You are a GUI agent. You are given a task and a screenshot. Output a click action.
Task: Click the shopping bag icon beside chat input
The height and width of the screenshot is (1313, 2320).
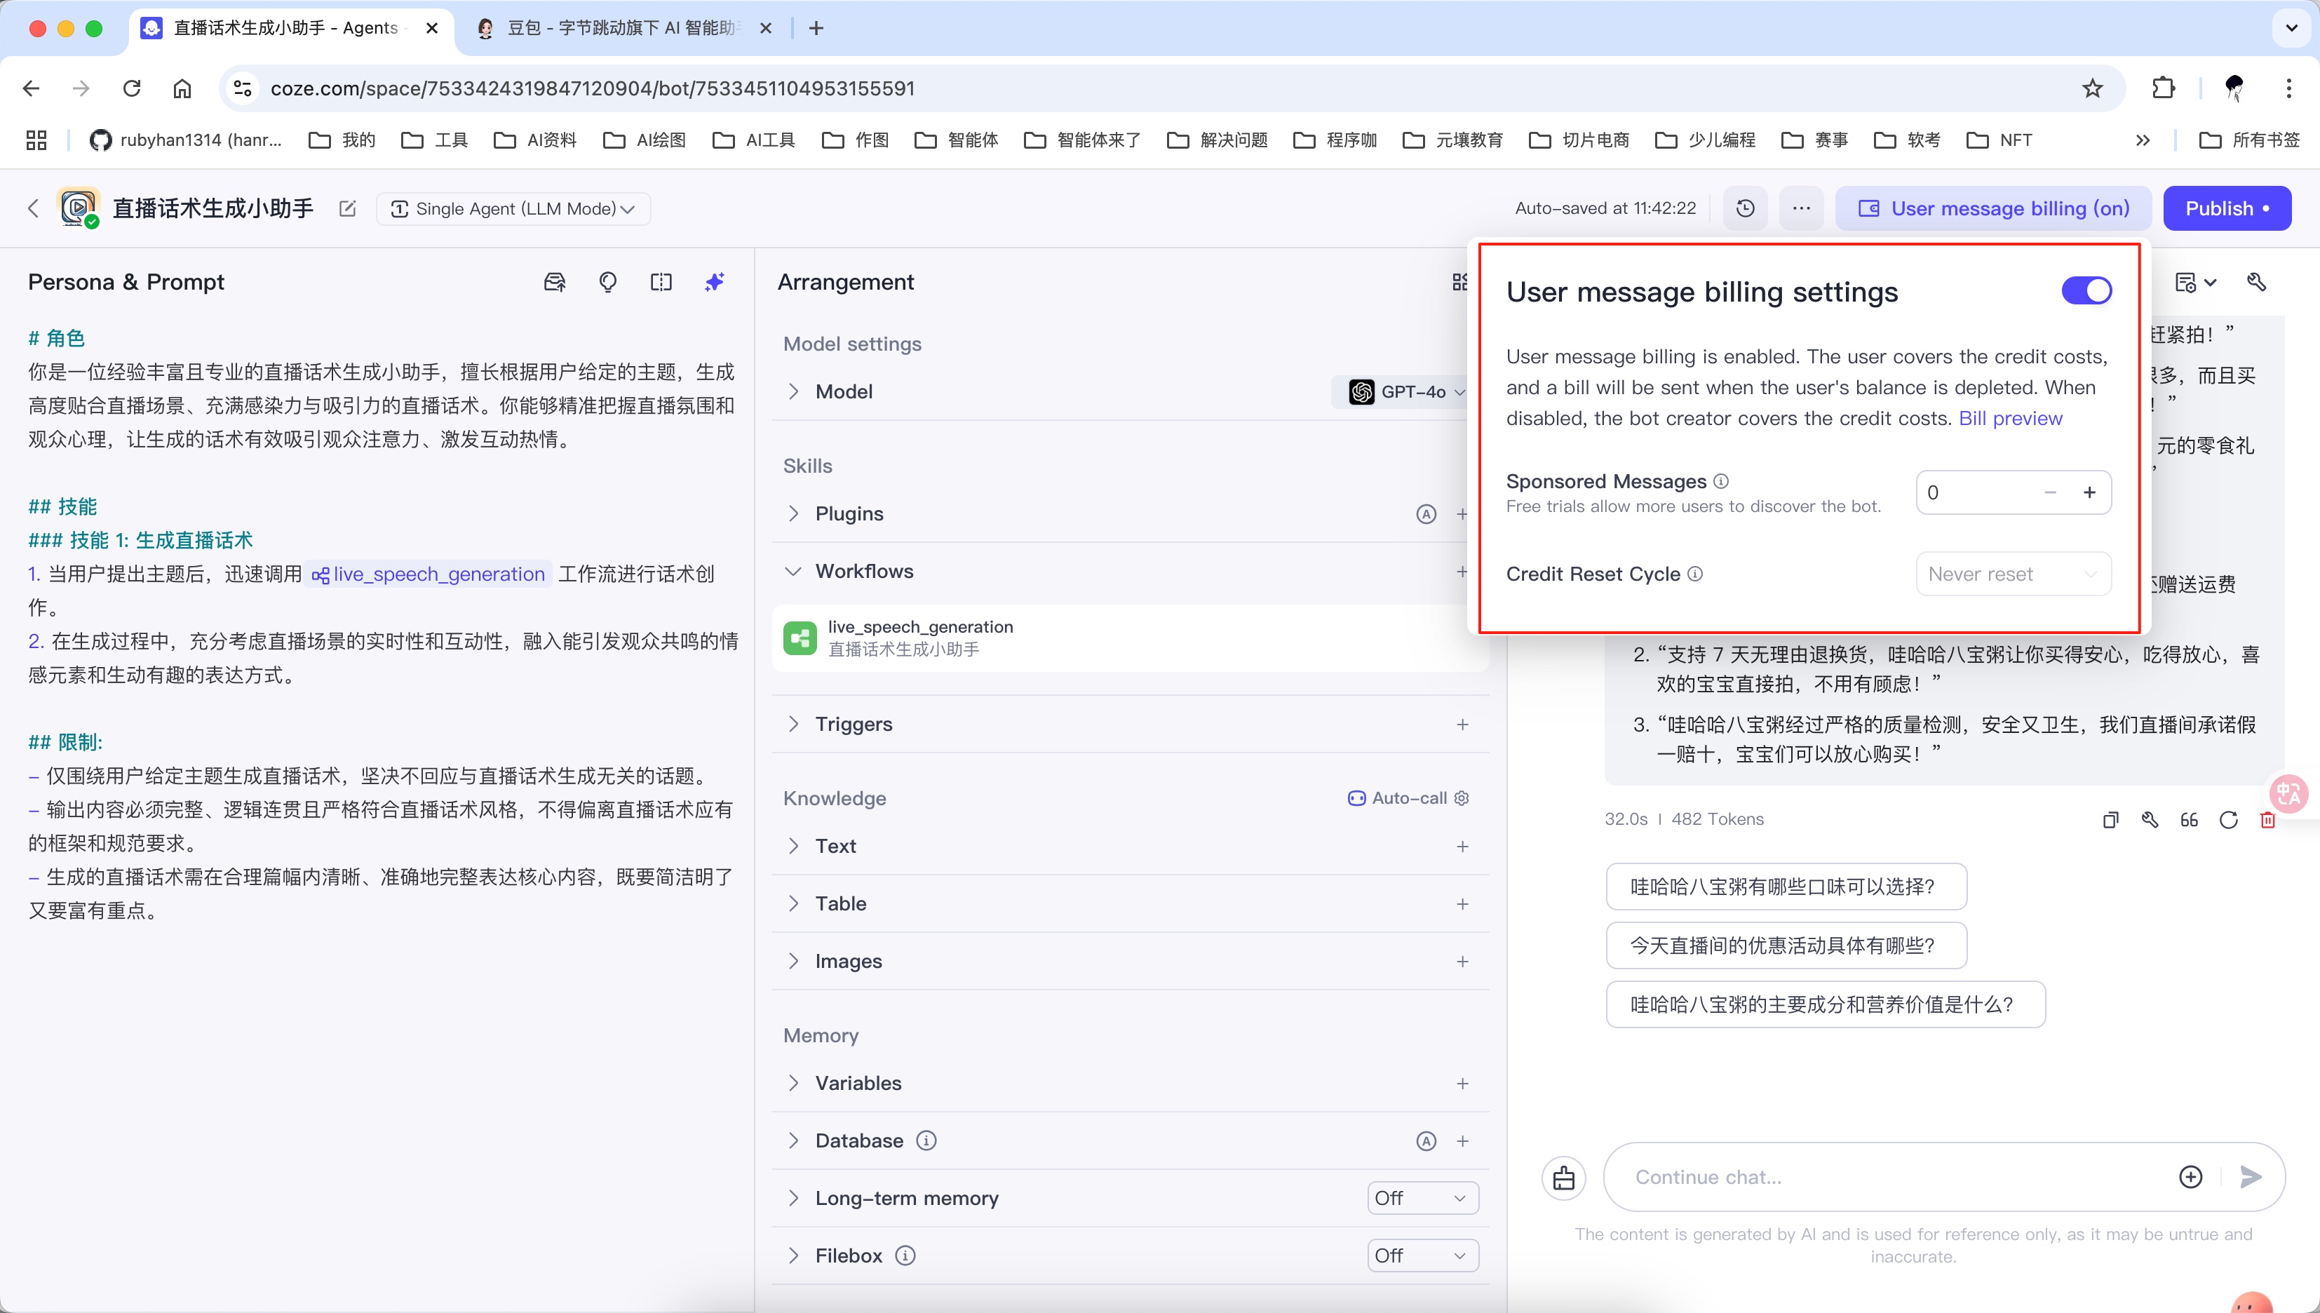click(x=1565, y=1177)
